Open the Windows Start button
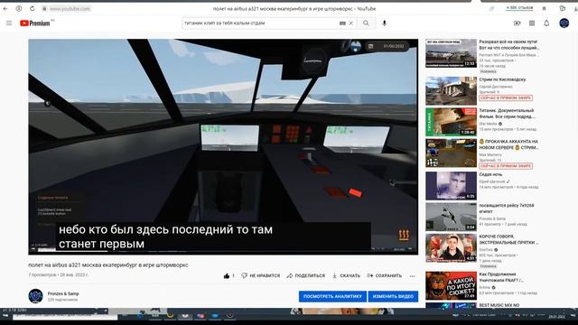Viewport: 578px width, 325px height. [x=5, y=316]
